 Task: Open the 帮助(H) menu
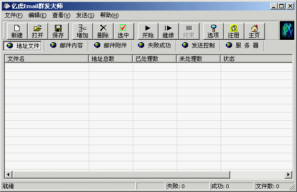tap(109, 15)
